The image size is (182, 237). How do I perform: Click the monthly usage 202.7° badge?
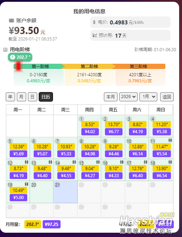[33, 224]
